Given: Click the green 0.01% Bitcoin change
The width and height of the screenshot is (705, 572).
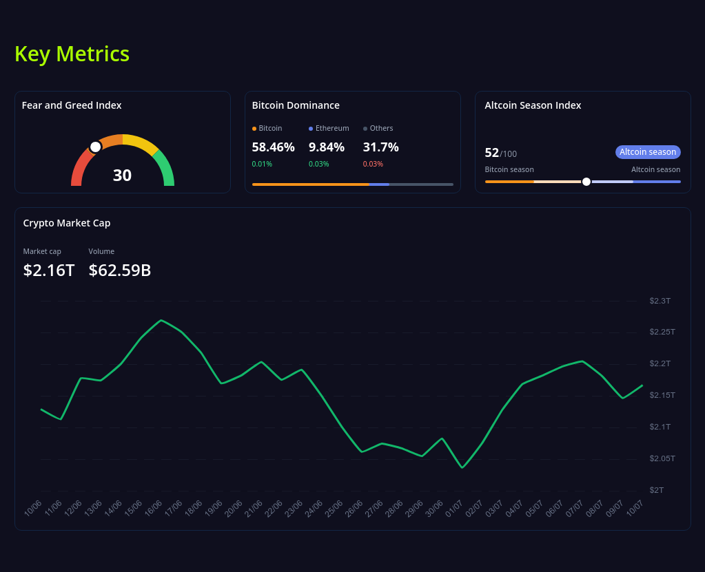Looking at the screenshot, I should coord(262,164).
